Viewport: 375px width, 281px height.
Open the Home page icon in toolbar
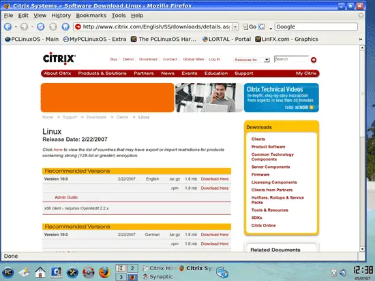(65, 27)
